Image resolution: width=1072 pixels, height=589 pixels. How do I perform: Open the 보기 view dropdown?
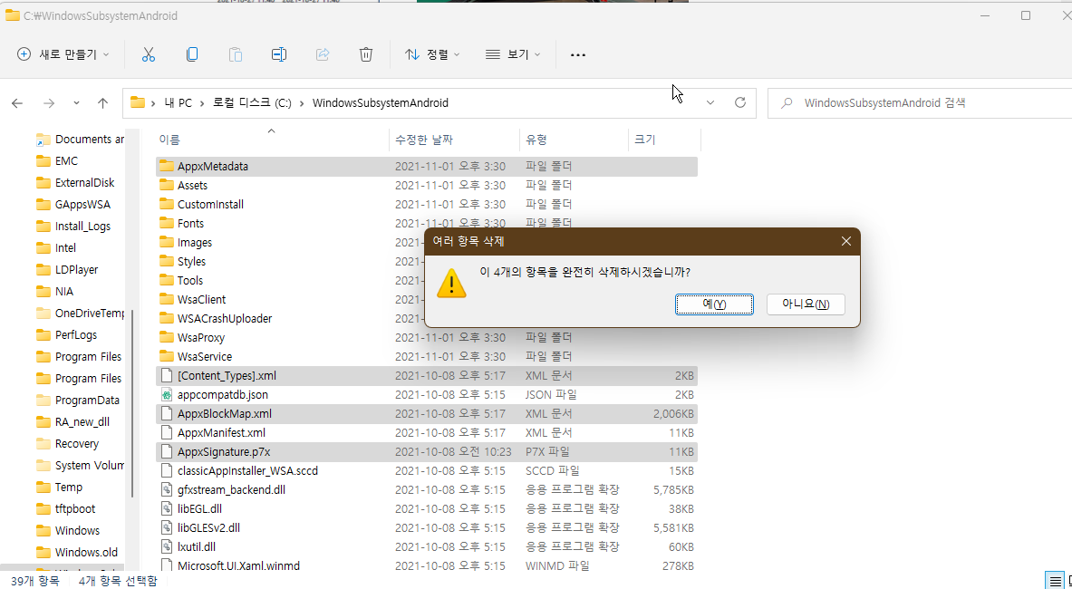coord(510,54)
